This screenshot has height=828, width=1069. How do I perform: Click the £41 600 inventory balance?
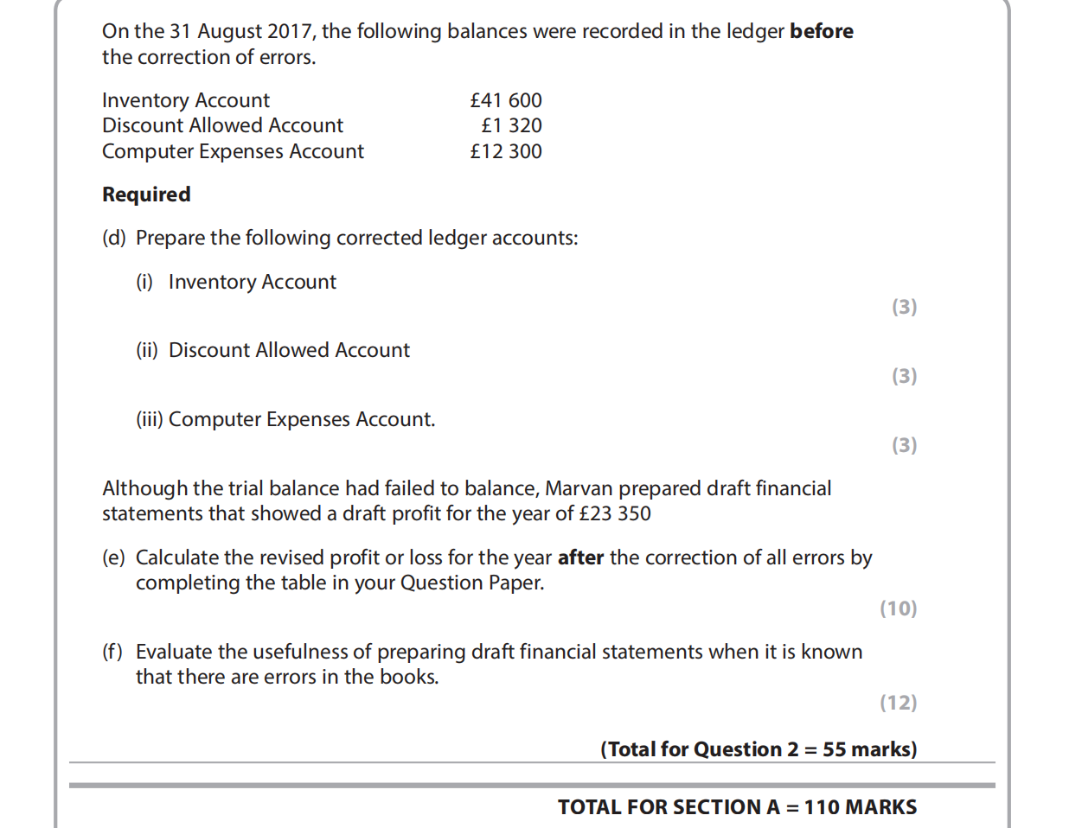pyautogui.click(x=506, y=100)
